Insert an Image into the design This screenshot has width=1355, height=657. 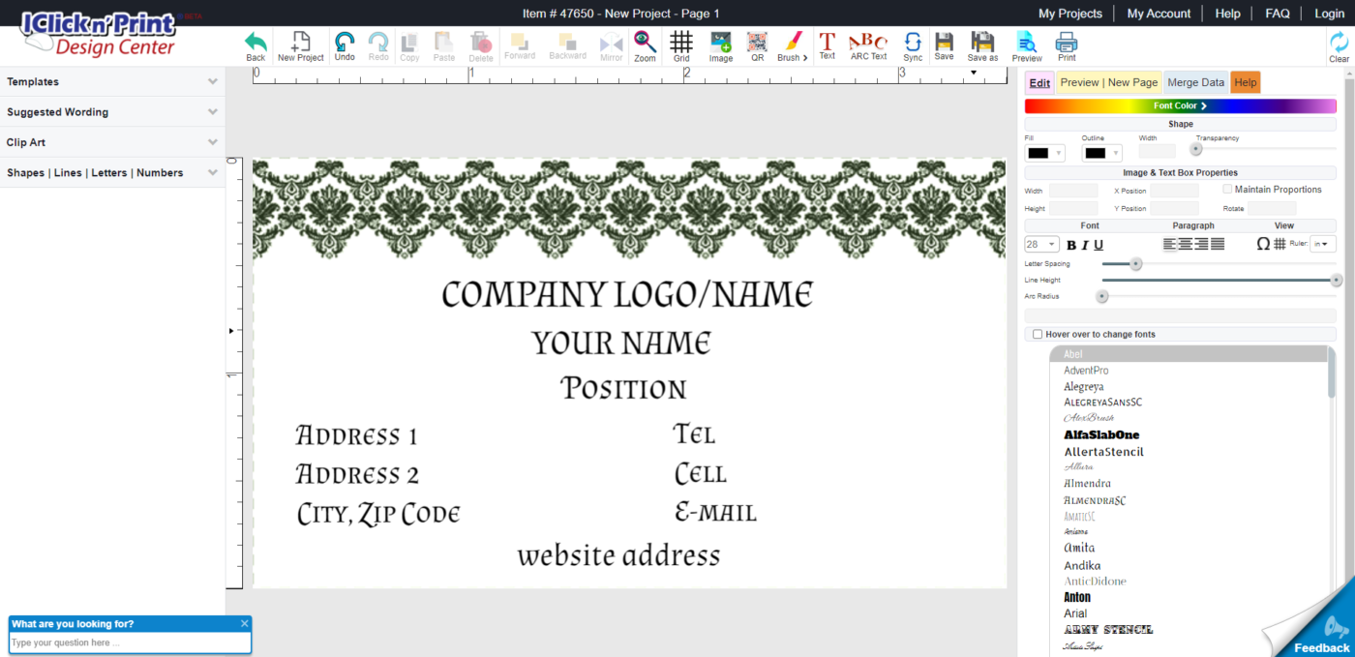(x=720, y=45)
